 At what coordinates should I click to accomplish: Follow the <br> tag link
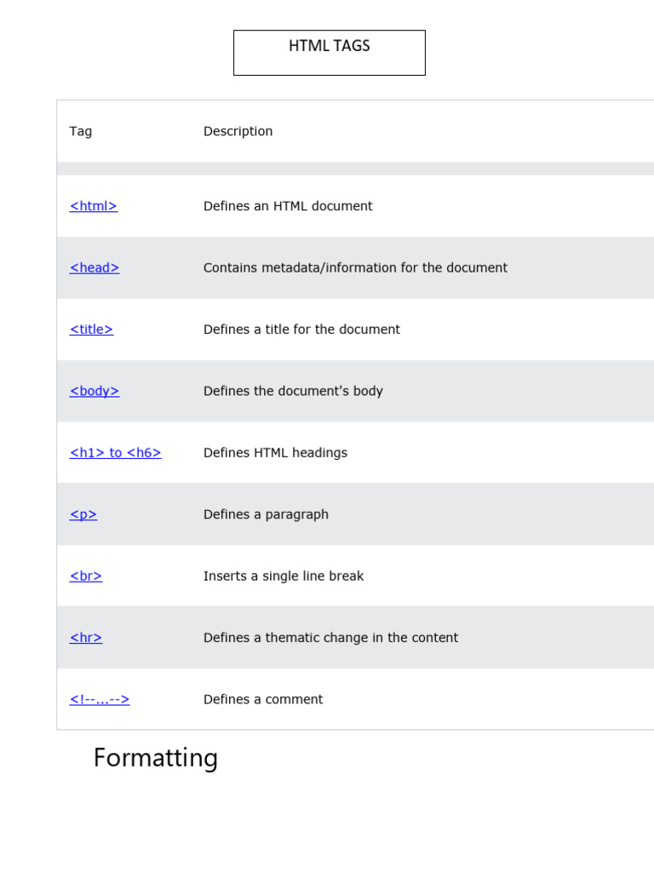pyautogui.click(x=86, y=577)
